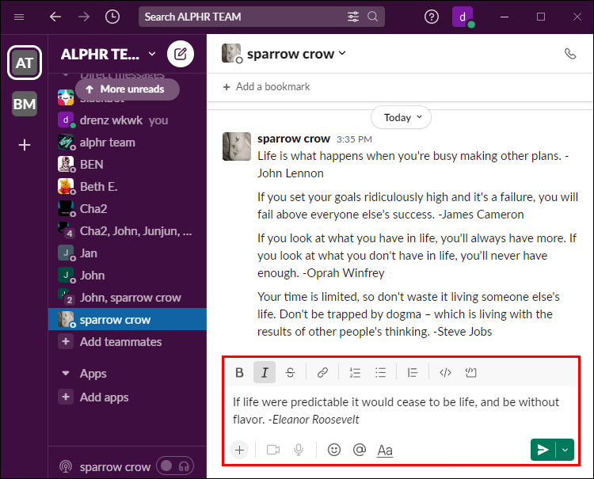594x479 pixels.
Task: Search ALPHR TEAM workspace
Action: pyautogui.click(x=242, y=17)
